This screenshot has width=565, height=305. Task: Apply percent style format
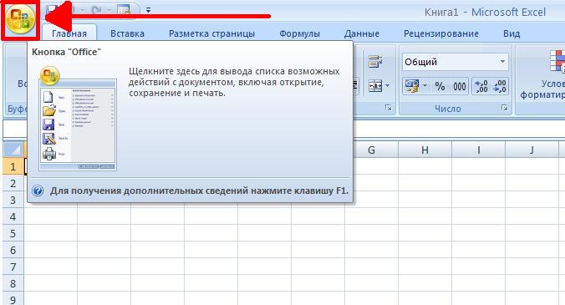(440, 86)
